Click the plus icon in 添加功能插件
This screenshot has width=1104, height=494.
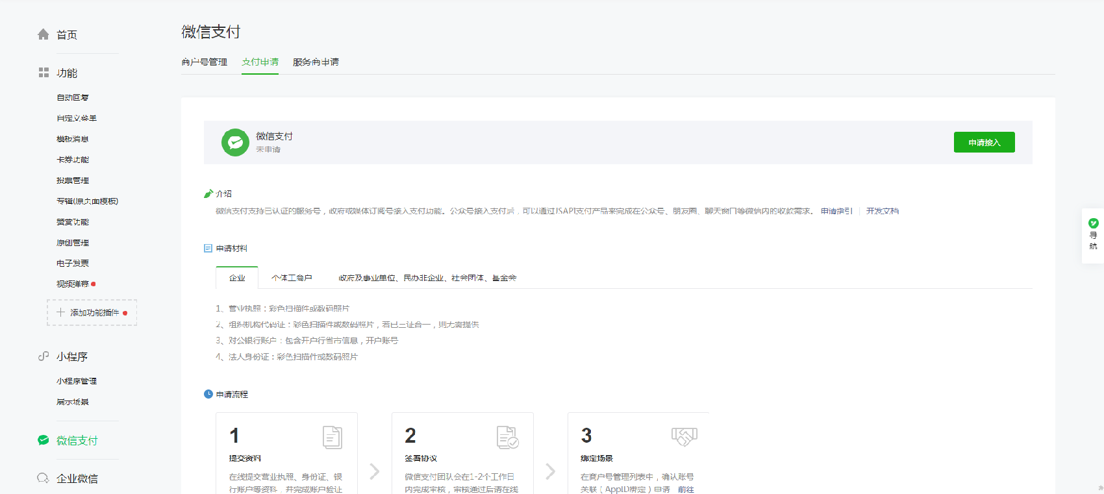pyautogui.click(x=60, y=312)
